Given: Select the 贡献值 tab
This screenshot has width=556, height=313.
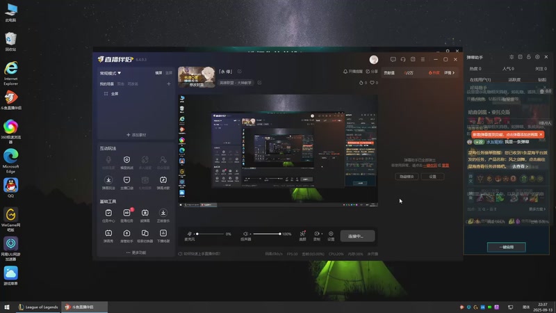Looking at the screenshot, I should [389, 73].
